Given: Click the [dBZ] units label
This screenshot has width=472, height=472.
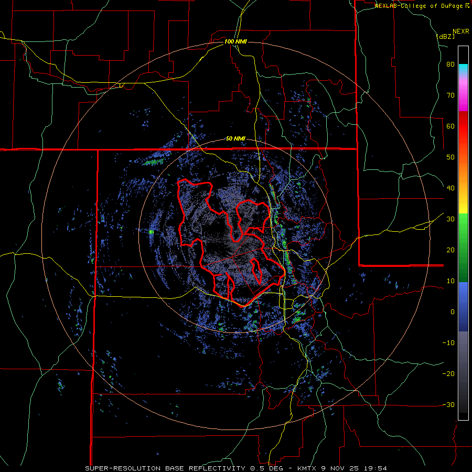Looking at the screenshot, I should [445, 36].
